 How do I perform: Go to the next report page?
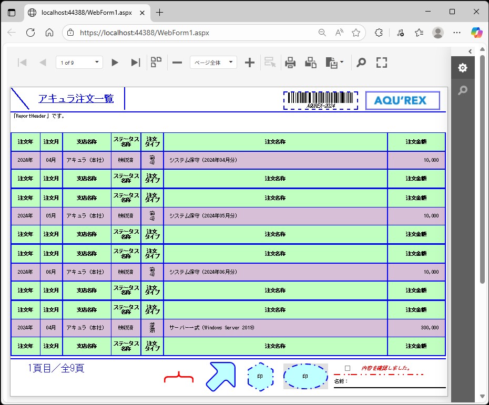[115, 63]
